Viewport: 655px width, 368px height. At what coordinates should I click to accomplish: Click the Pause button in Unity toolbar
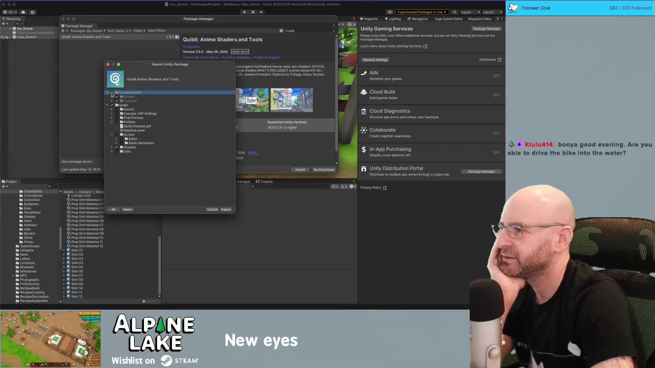point(253,12)
